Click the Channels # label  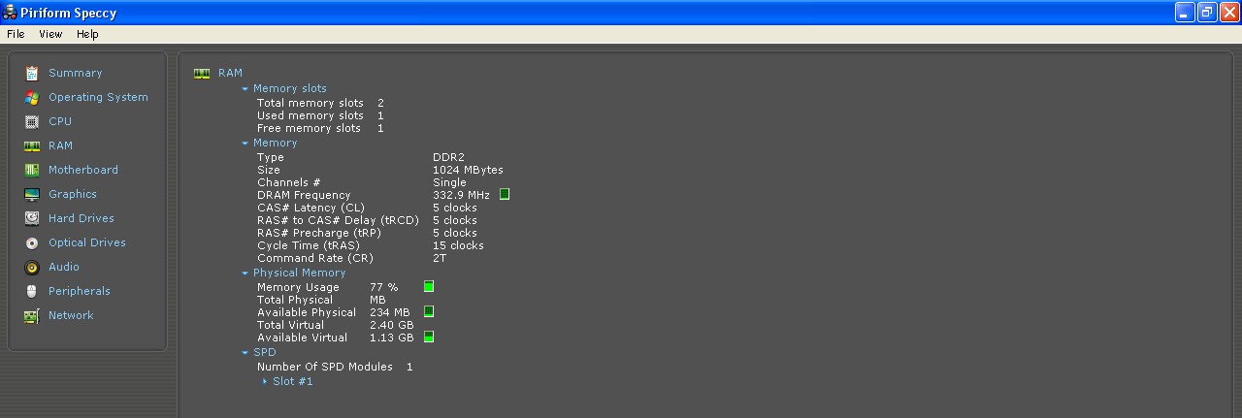(x=289, y=182)
